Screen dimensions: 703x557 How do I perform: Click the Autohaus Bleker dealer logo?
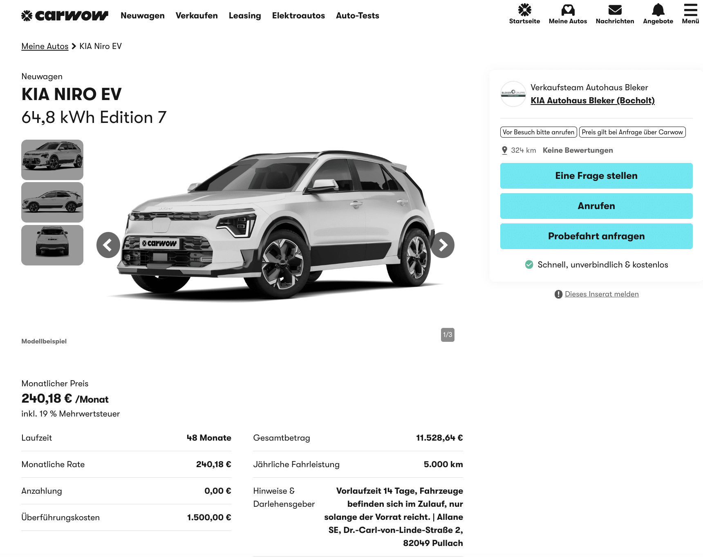click(x=513, y=94)
